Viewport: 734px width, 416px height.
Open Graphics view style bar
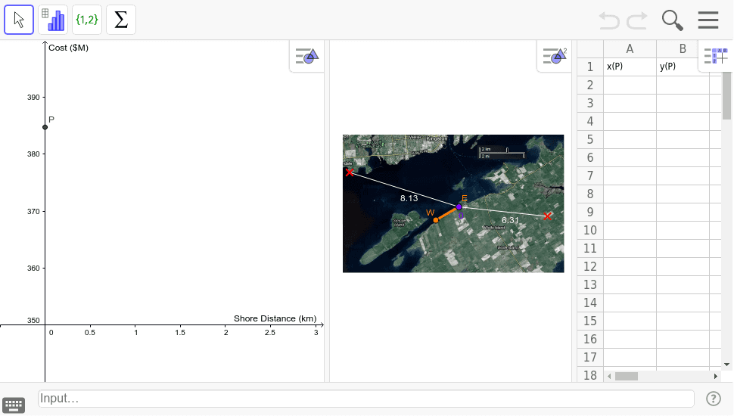click(306, 56)
